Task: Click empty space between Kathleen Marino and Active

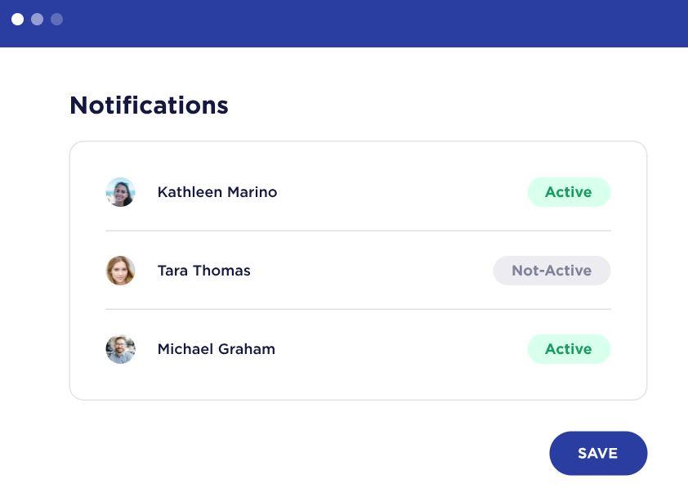Action: click(400, 192)
